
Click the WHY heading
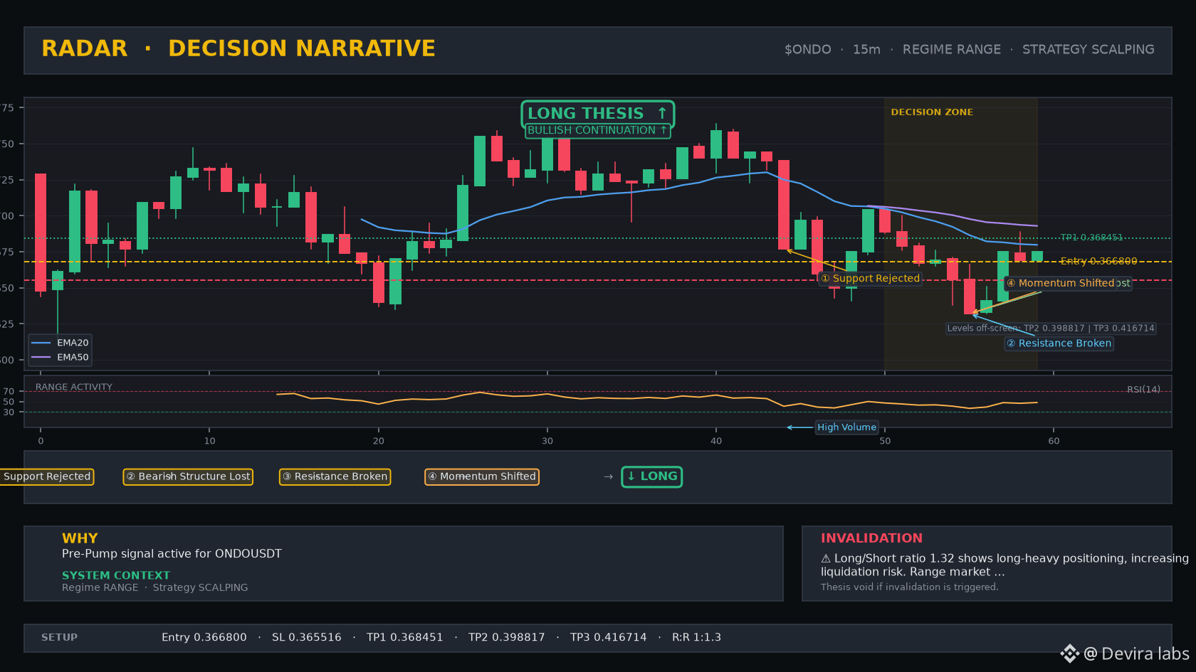(x=80, y=538)
